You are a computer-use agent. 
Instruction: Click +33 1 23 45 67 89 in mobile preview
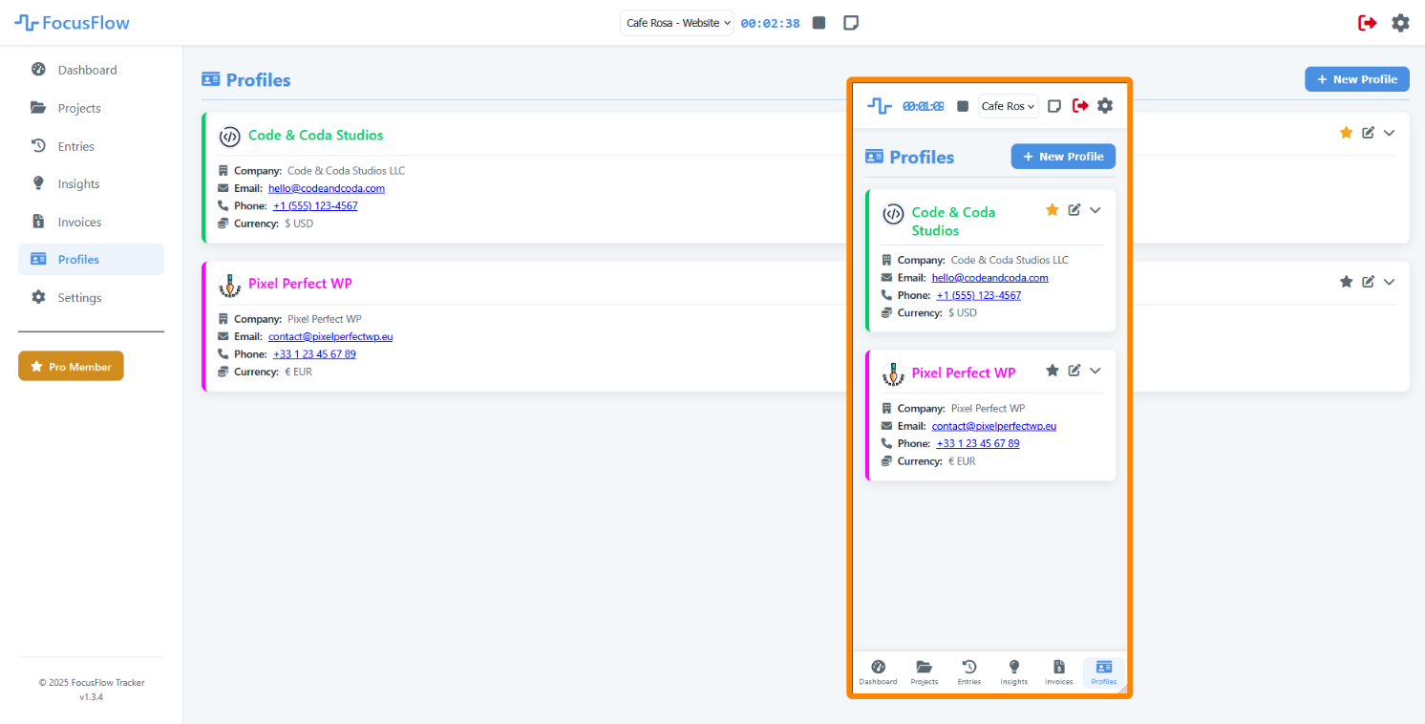click(978, 443)
